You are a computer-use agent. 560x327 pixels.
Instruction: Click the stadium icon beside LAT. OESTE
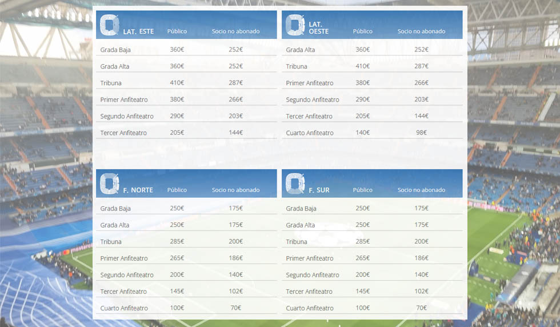tap(295, 25)
